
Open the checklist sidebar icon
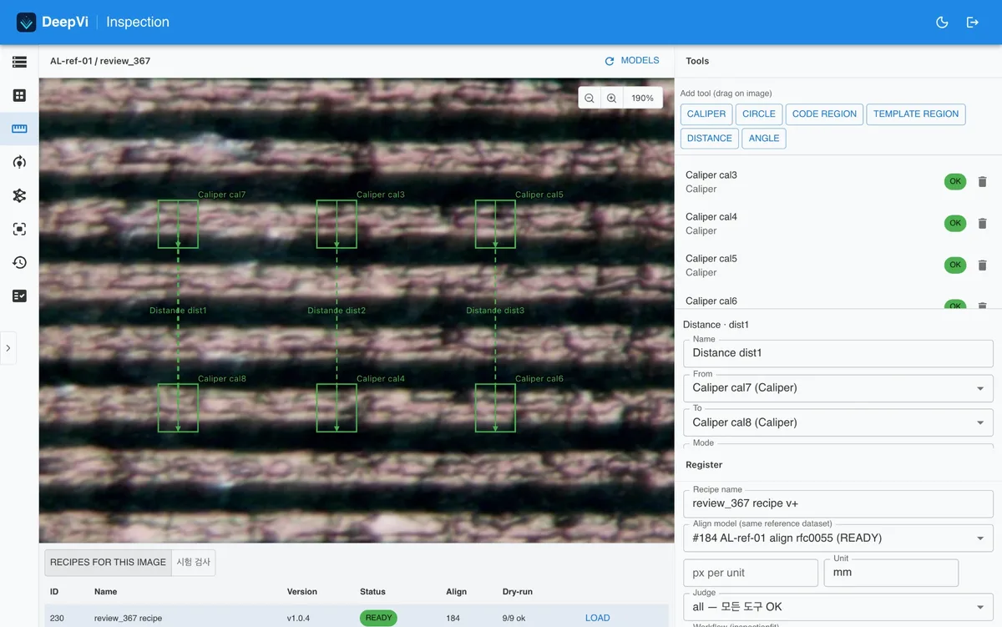pos(19,296)
